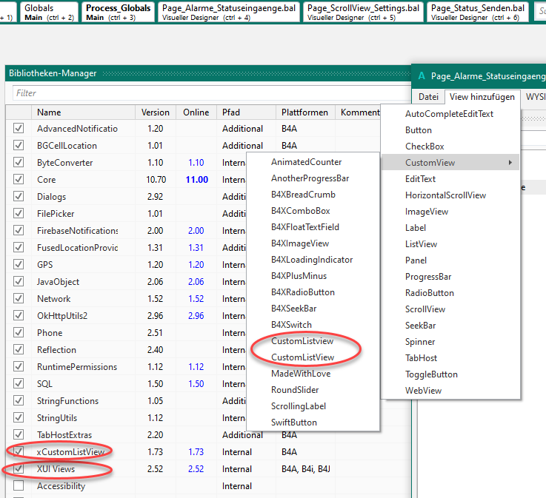Screen dimensions: 546x498
Task: Sort libraries by the Name column
Action: 83,112
